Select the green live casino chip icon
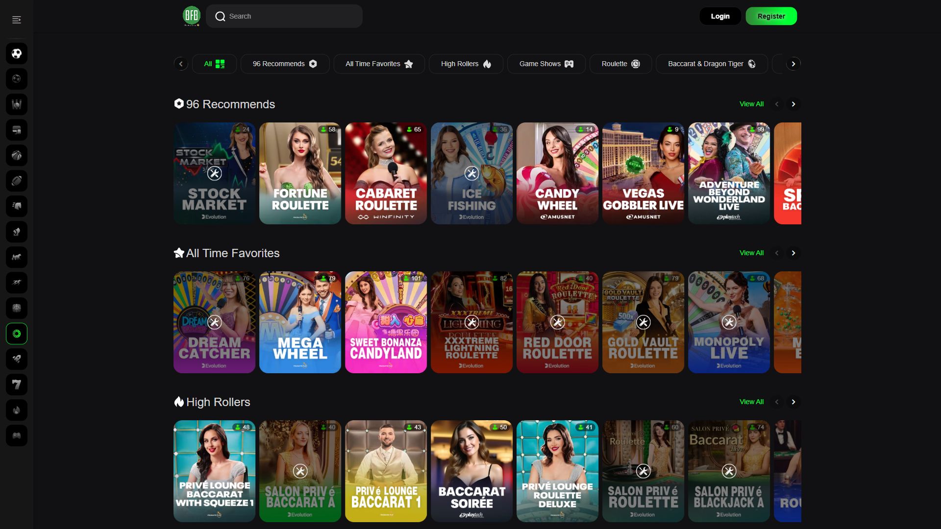The width and height of the screenshot is (941, 529). tap(17, 334)
